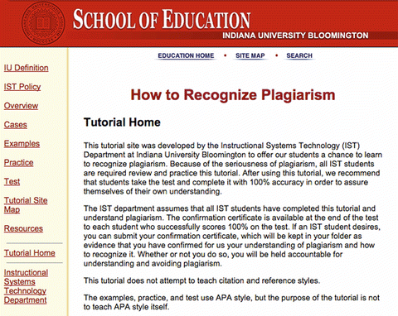Click paragraph starting 'The IST department assumes'

(x=232, y=236)
